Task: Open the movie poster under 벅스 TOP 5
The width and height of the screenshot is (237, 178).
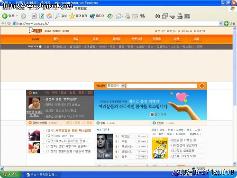Action: click(105, 146)
